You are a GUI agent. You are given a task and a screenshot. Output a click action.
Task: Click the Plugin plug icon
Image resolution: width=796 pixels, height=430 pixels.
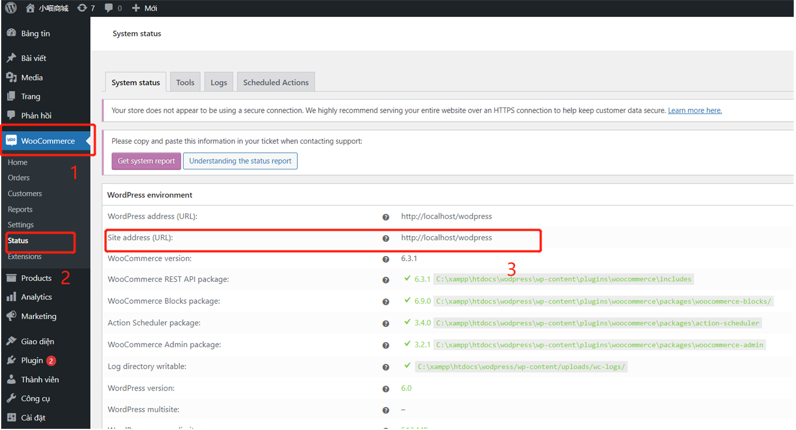11,360
